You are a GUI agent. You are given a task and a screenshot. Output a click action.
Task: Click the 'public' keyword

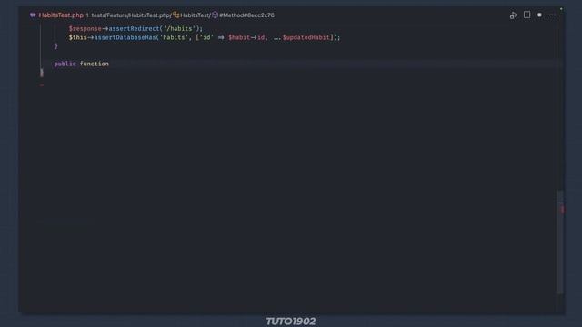(x=65, y=64)
